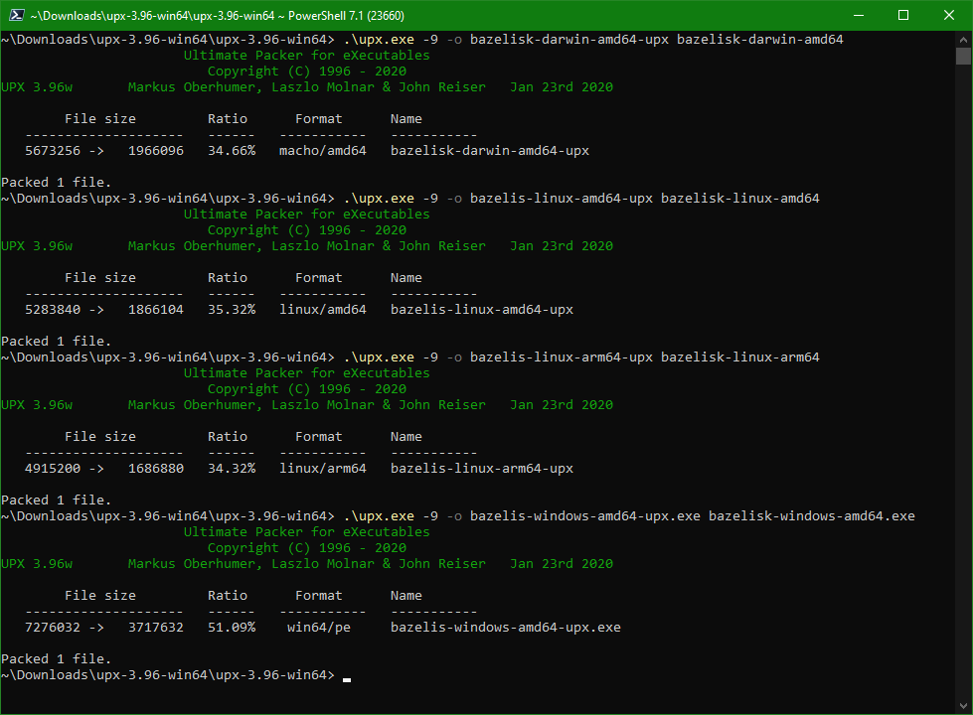Open the PowerShell title bar system menu icon

coord(18,15)
